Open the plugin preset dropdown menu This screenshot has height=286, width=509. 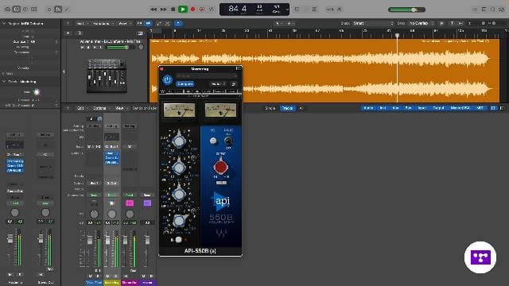coord(207,76)
